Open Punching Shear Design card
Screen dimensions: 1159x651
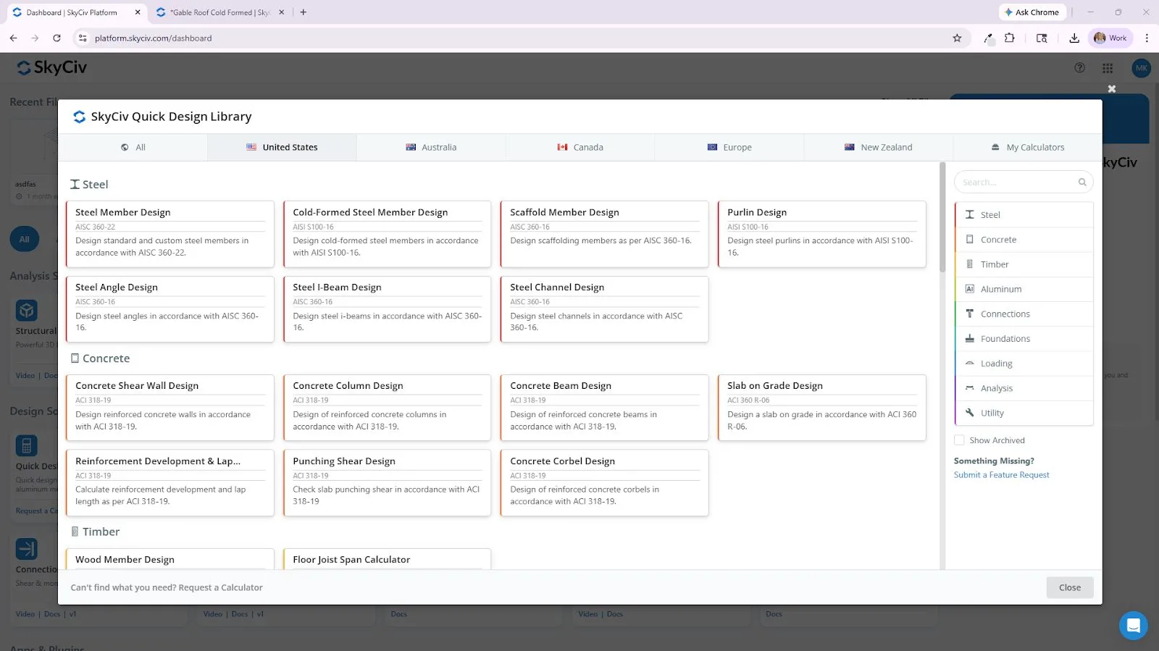(387, 483)
